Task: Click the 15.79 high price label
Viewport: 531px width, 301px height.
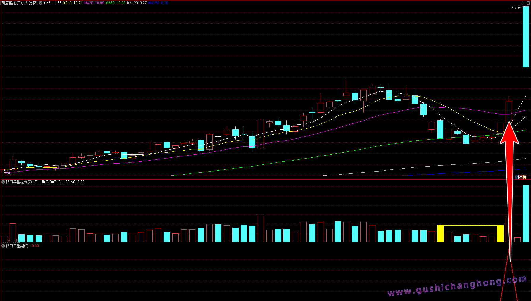Action: 514,8
